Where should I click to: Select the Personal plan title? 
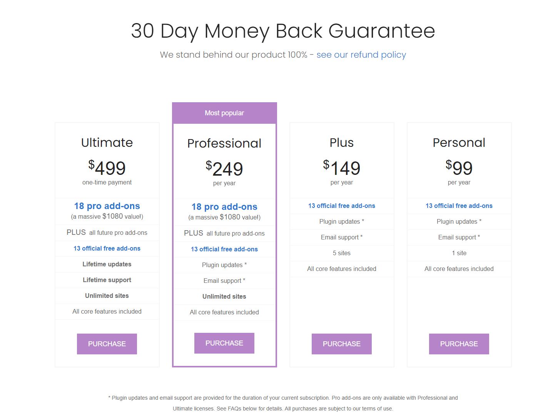click(x=459, y=143)
